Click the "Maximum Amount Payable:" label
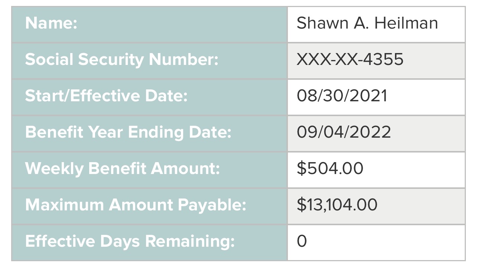Screen dimensions: 477x269 (136, 205)
